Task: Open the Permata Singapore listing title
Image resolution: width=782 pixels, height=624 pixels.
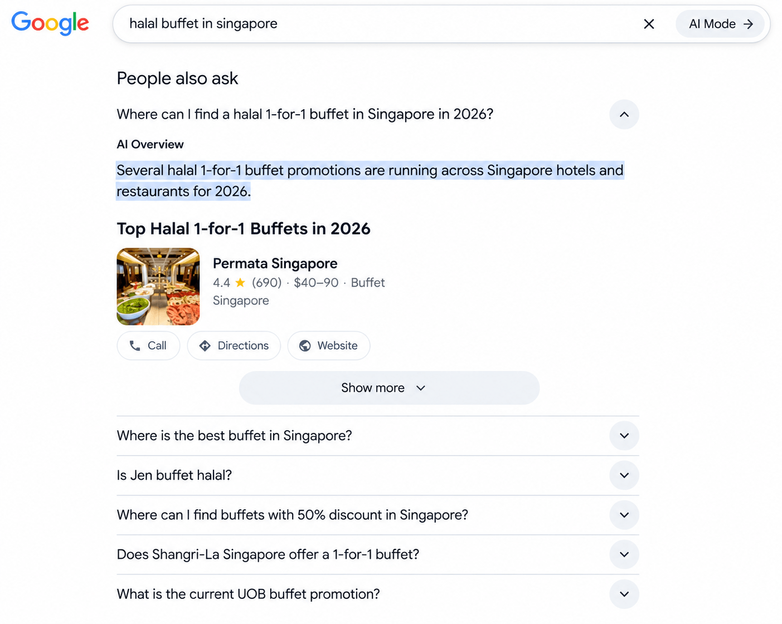Action: point(275,263)
